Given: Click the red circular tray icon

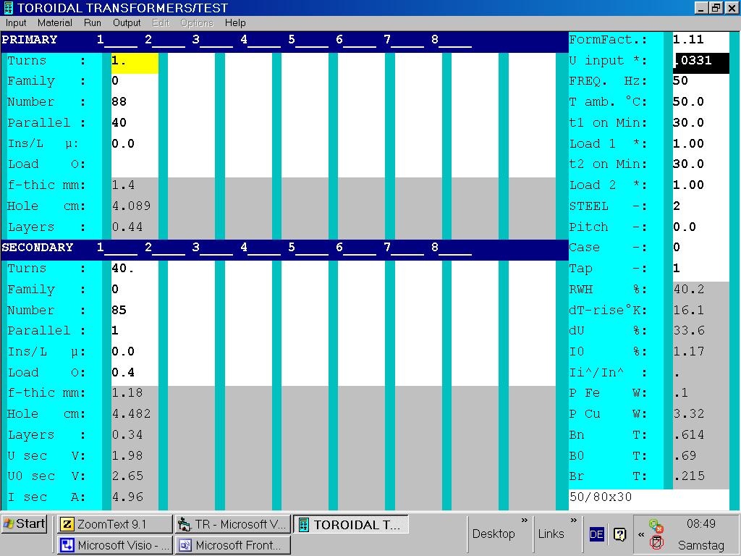Looking at the screenshot, I should pos(656,543).
